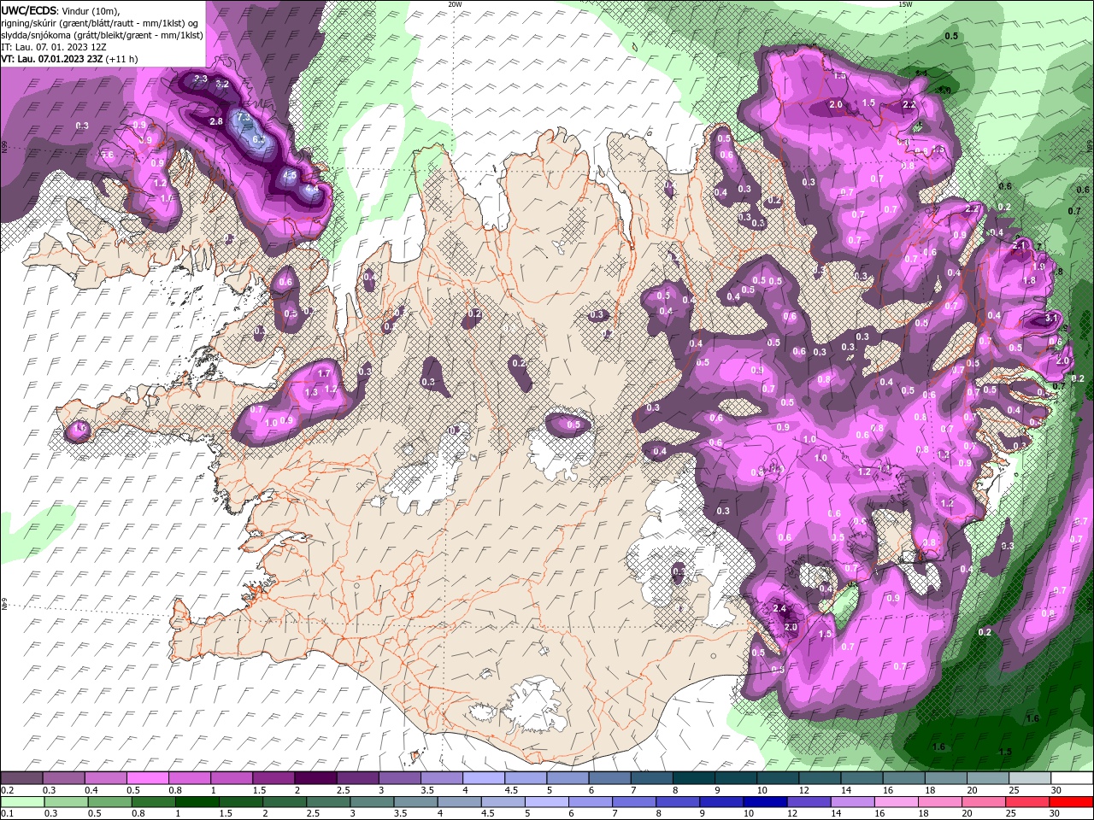Click the 2.4 value on the map
Viewport: 1094px width, 820px height.
779,609
